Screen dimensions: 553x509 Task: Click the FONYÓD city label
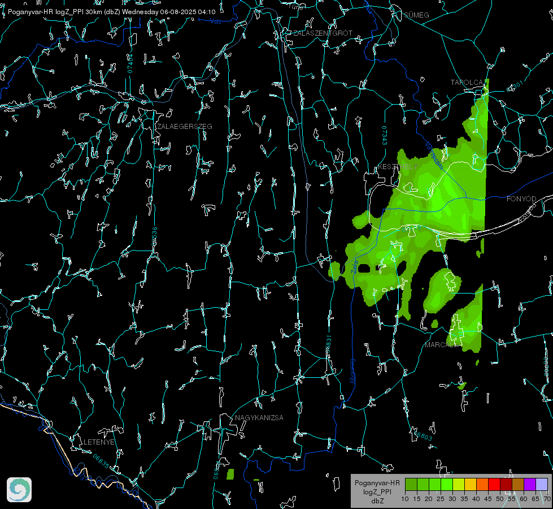[x=521, y=199]
